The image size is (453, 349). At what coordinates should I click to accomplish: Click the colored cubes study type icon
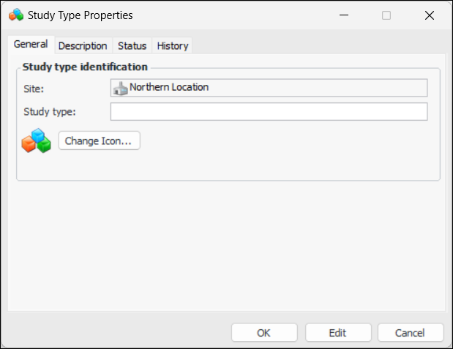(36, 140)
